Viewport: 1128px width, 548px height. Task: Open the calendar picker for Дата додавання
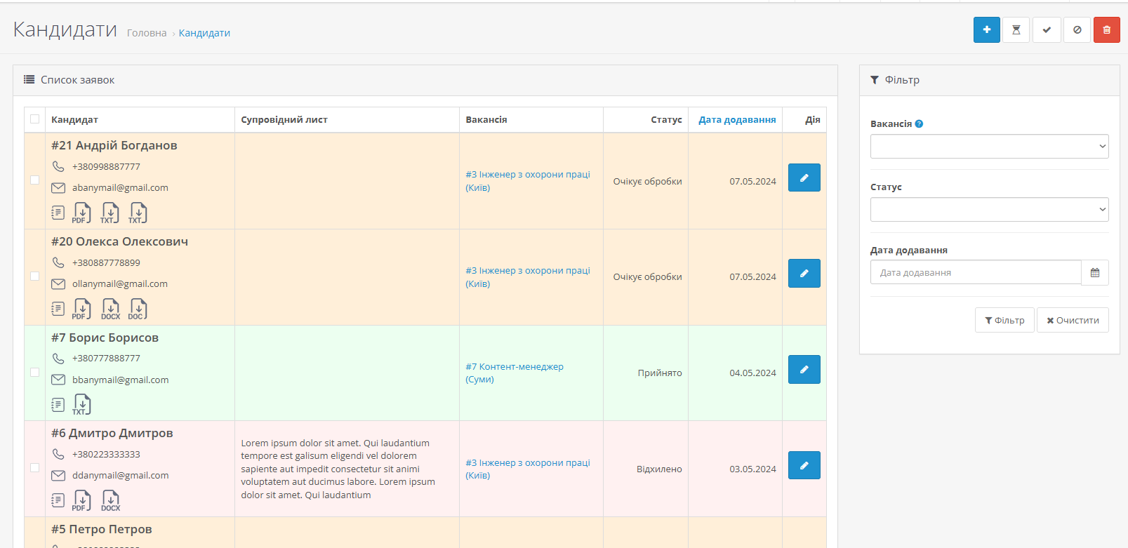pyautogui.click(x=1095, y=272)
